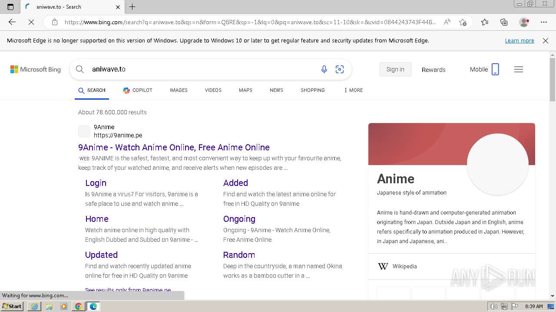
Task: Open Chrome from the taskbar
Action: [x=79, y=306]
